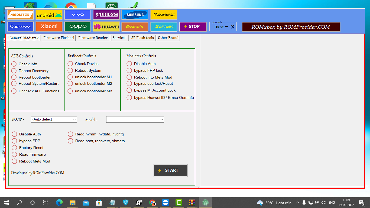Click the purple STOP button
This screenshot has height=208, width=370.
[193, 27]
